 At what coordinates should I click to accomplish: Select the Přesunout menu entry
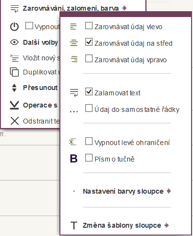[x=40, y=88]
